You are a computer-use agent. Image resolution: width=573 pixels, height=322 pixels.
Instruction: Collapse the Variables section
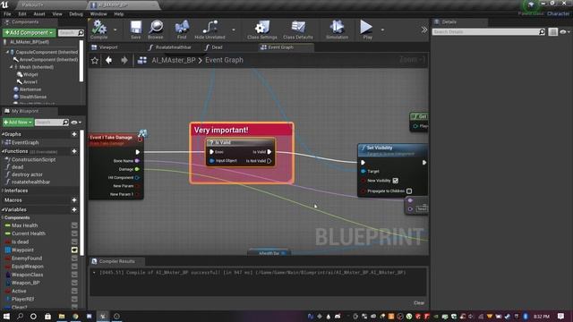coord(3,209)
